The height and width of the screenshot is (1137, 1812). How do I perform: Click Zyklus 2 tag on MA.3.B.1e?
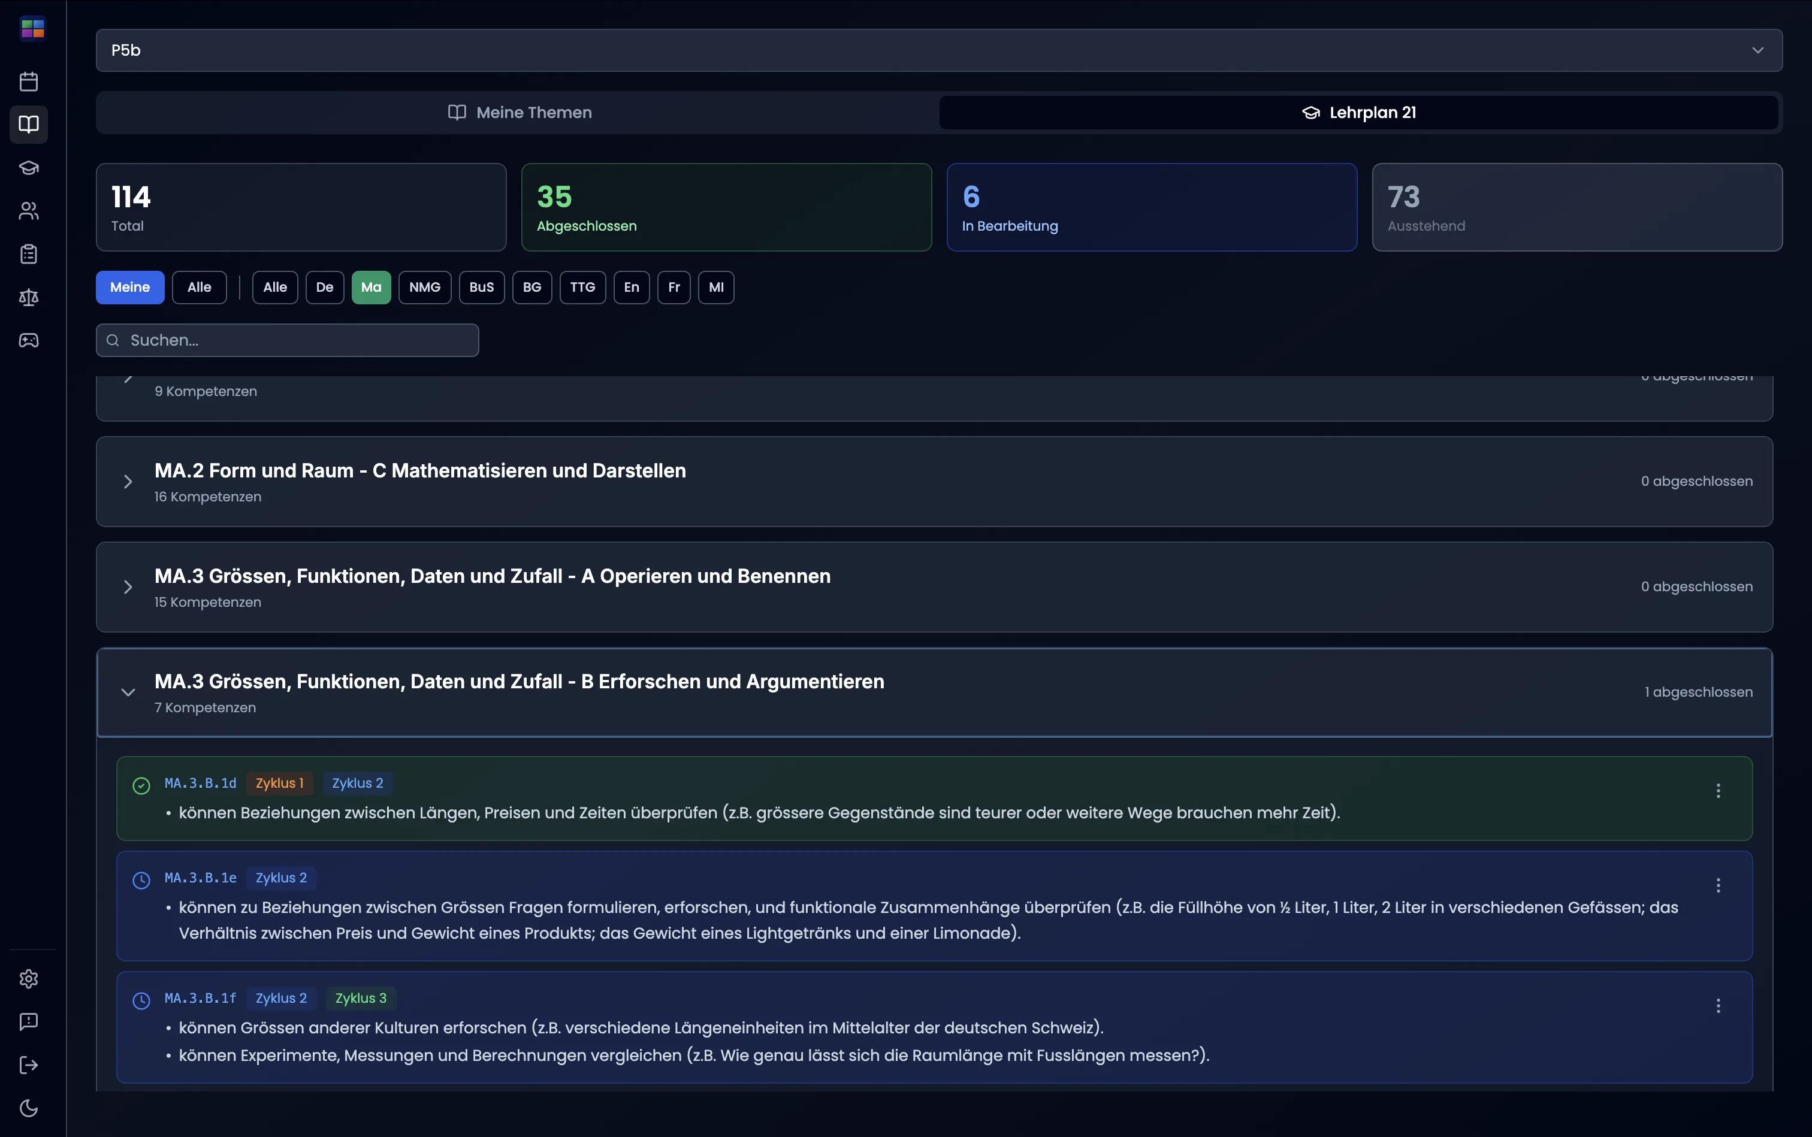click(x=281, y=878)
